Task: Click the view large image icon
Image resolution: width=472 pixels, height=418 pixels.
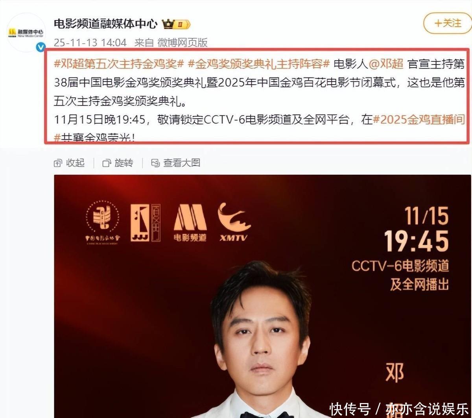Action: click(156, 163)
